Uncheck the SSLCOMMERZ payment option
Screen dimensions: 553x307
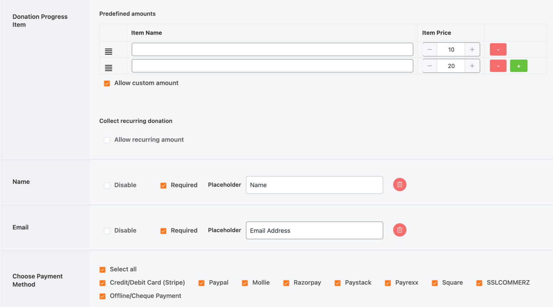coord(479,283)
